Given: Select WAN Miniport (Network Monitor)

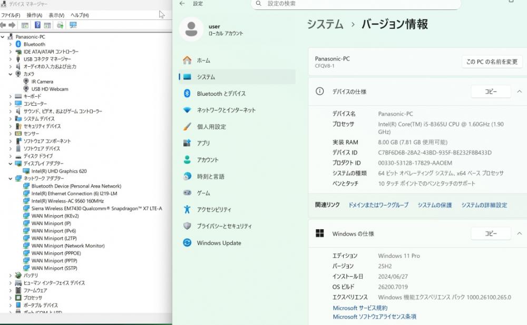Looking at the screenshot, I should coord(68,246).
